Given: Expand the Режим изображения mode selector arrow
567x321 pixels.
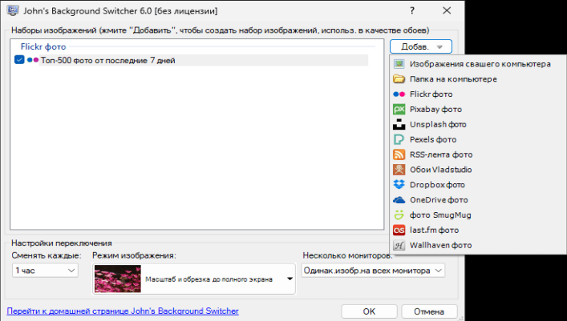Looking at the screenshot, I should click(290, 279).
